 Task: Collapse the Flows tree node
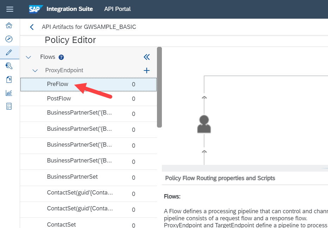[29, 57]
